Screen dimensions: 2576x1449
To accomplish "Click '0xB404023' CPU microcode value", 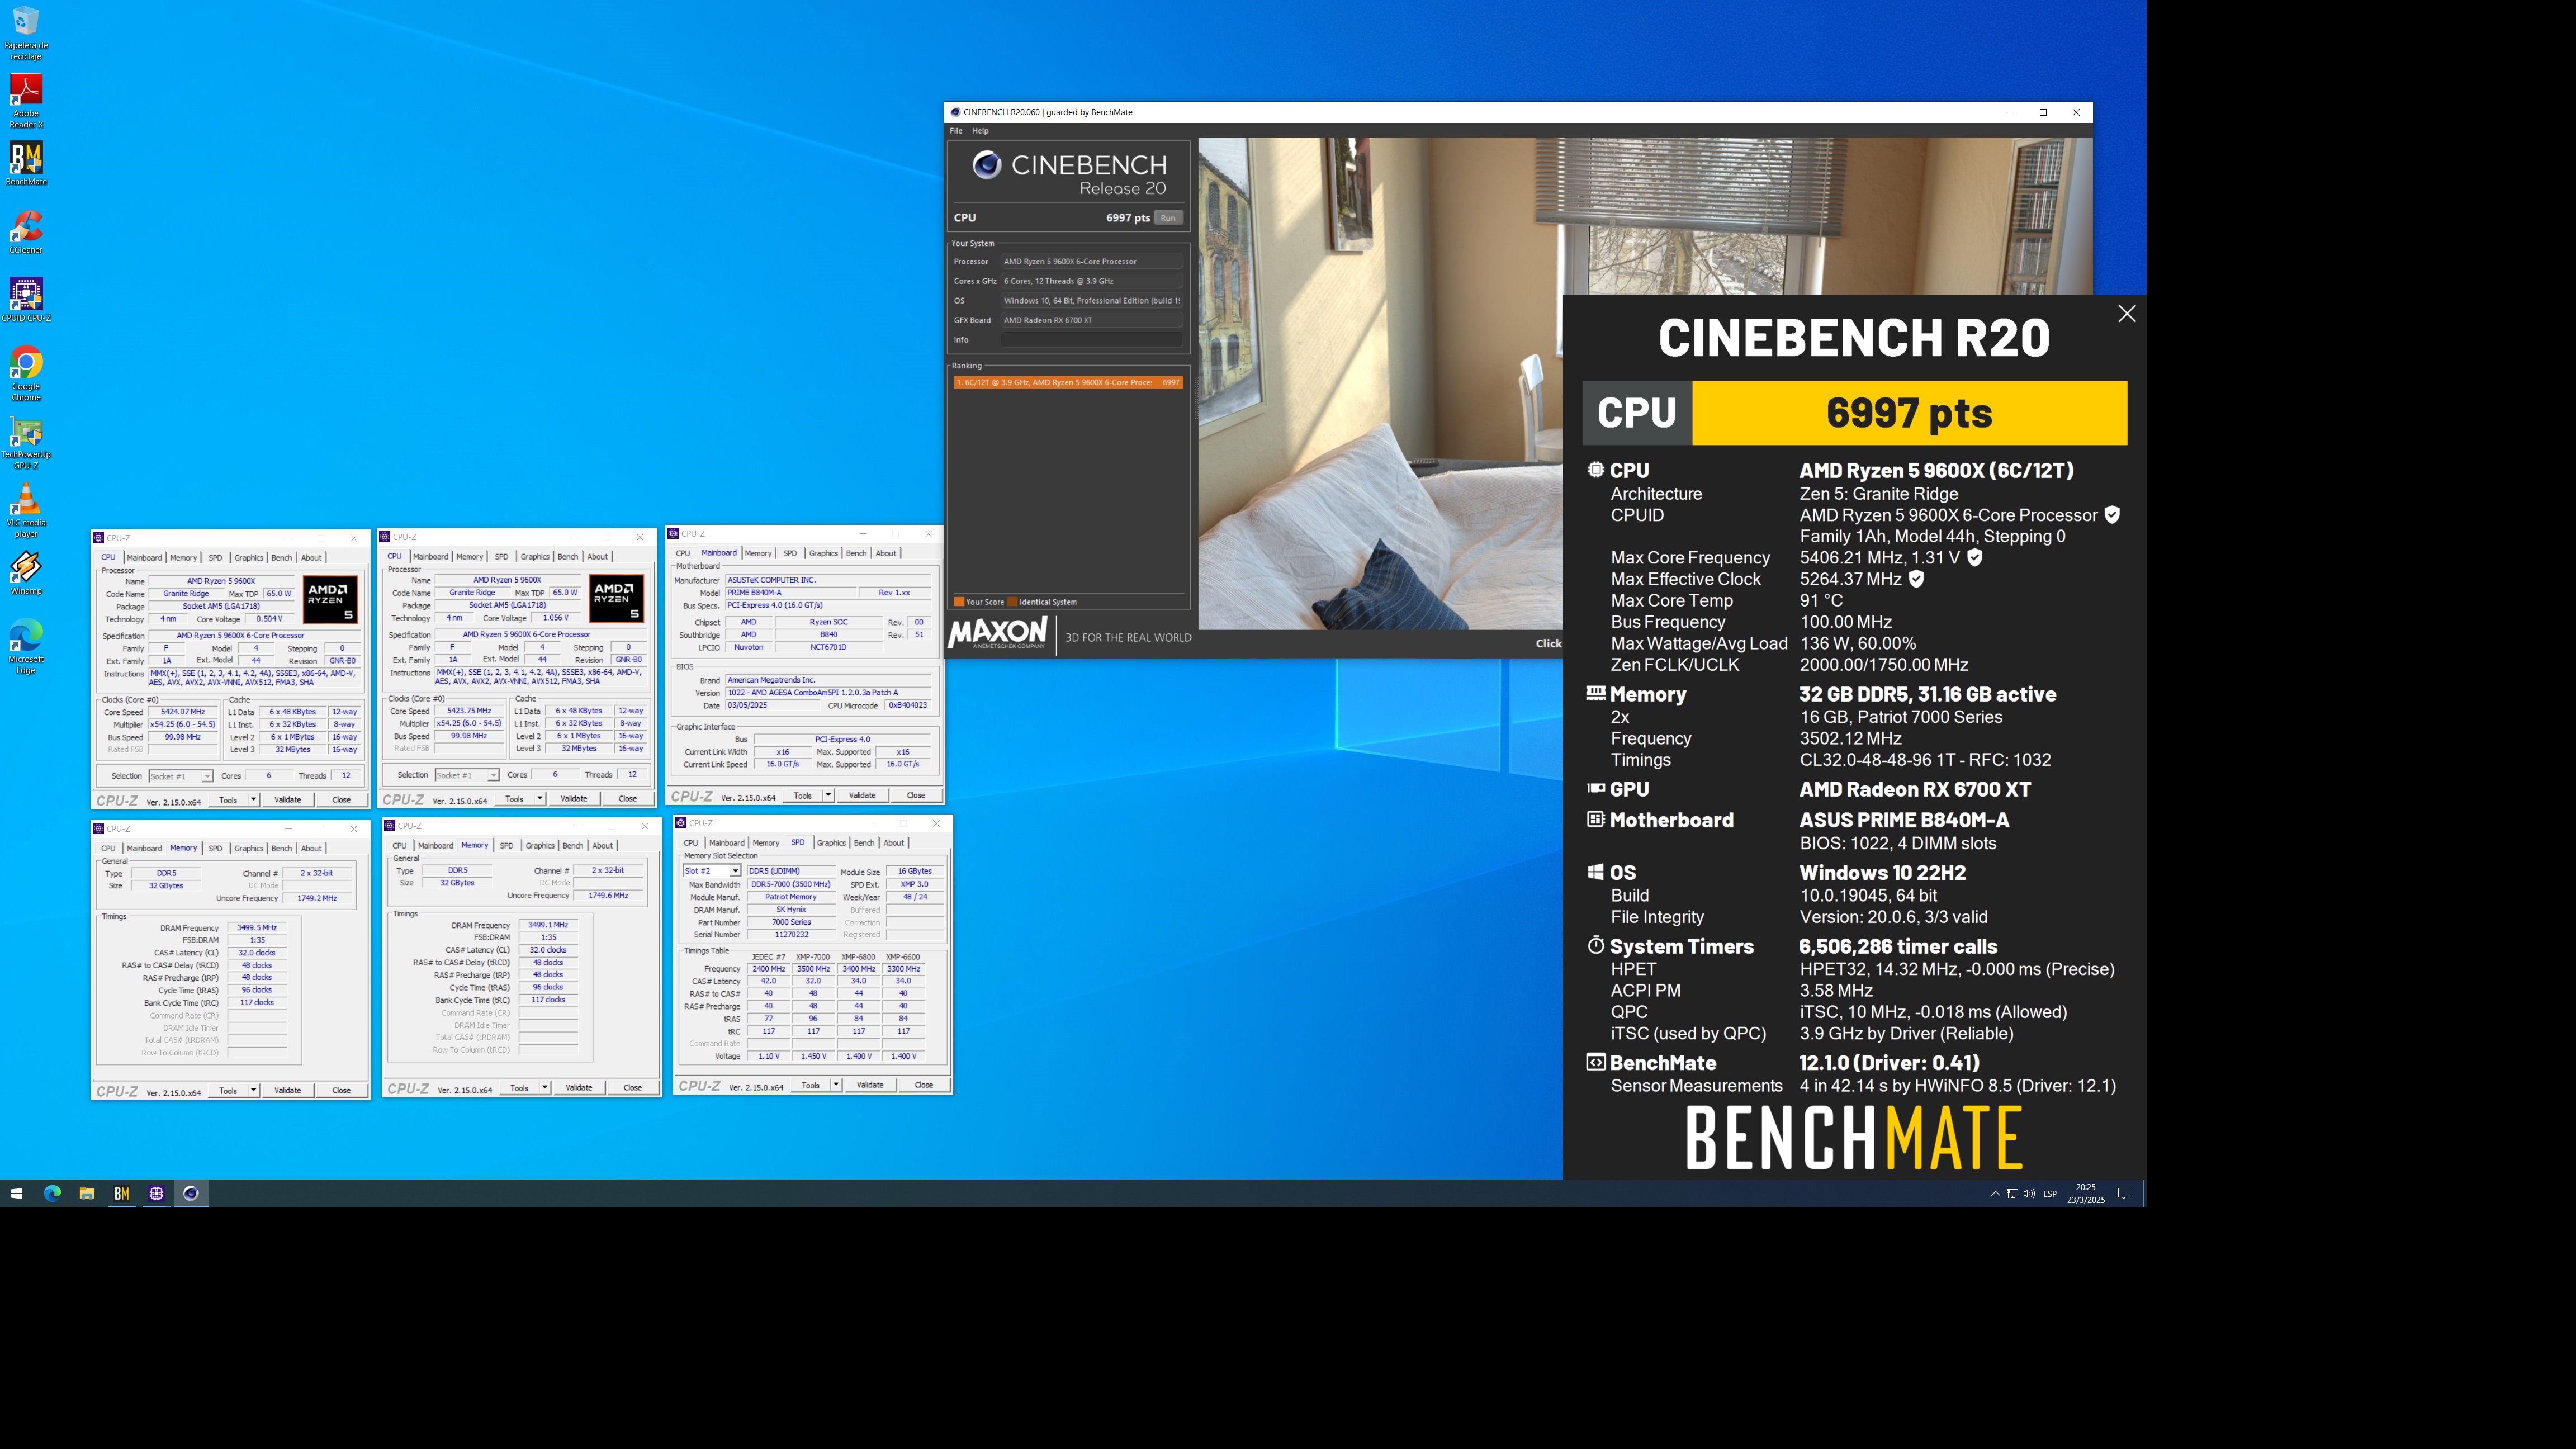I will pos(908,706).
